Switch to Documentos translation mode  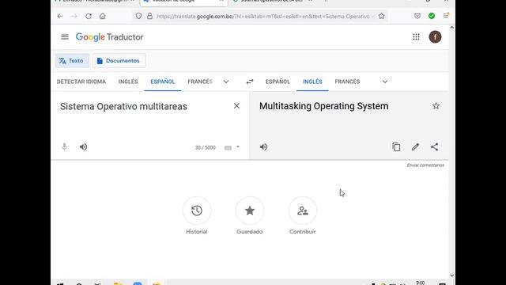(x=119, y=61)
